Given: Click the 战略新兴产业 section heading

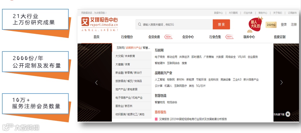Looking at the screenshot, I should coord(164,73).
